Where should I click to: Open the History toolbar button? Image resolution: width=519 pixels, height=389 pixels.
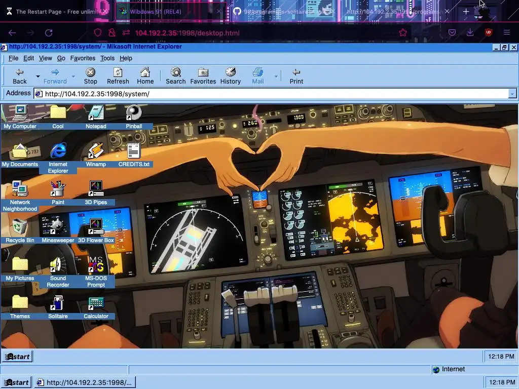231,76
